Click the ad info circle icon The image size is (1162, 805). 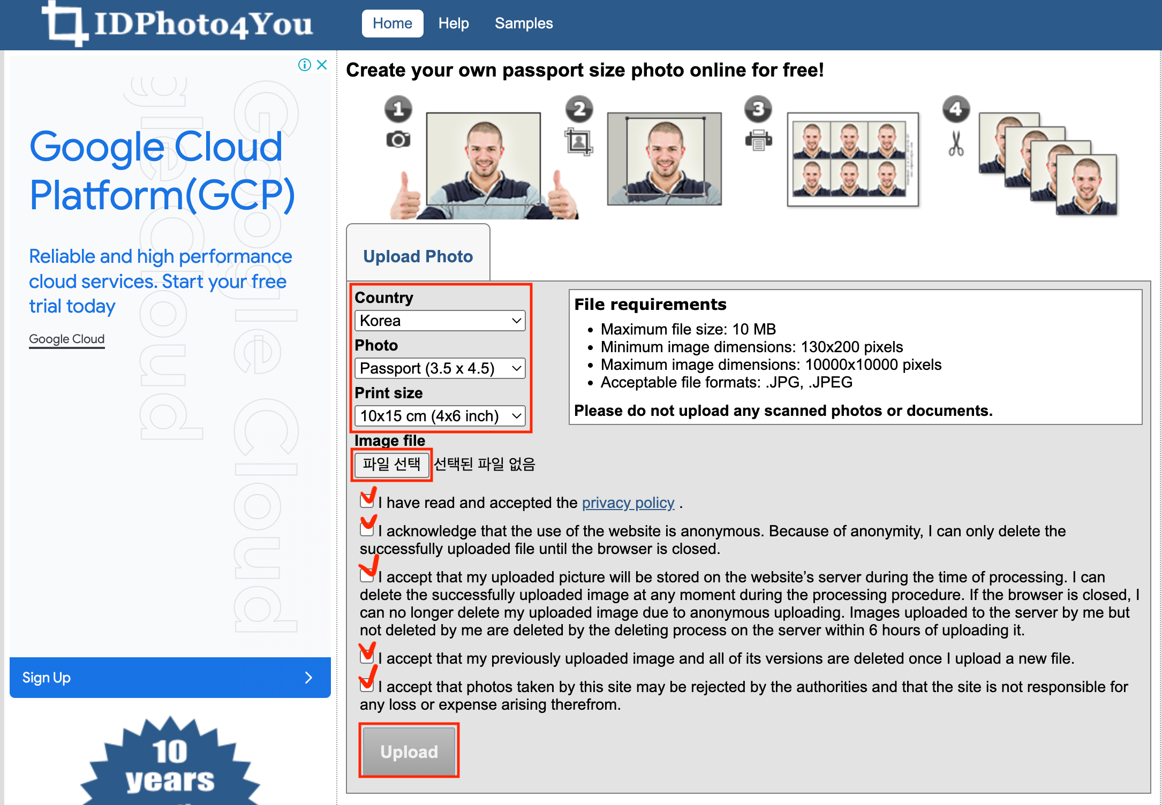click(305, 65)
